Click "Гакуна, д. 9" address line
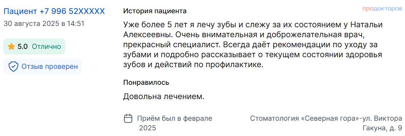 (x=382, y=128)
